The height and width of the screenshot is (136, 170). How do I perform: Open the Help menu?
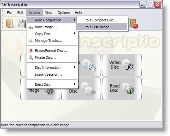(78, 13)
